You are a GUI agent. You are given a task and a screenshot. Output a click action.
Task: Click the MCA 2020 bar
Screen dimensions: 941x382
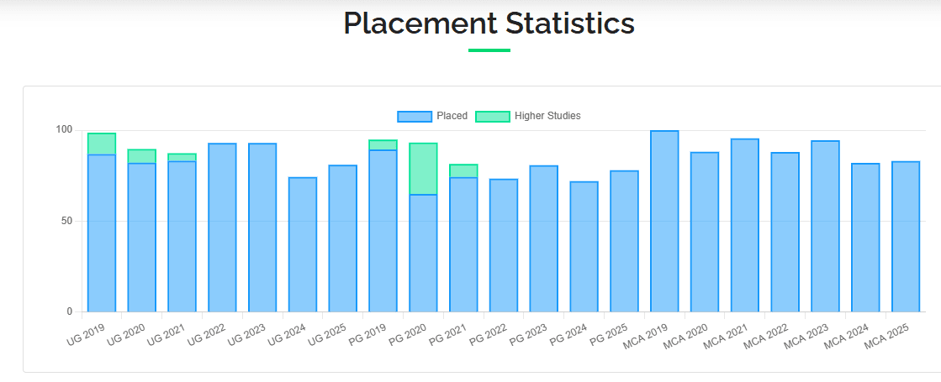(x=705, y=232)
